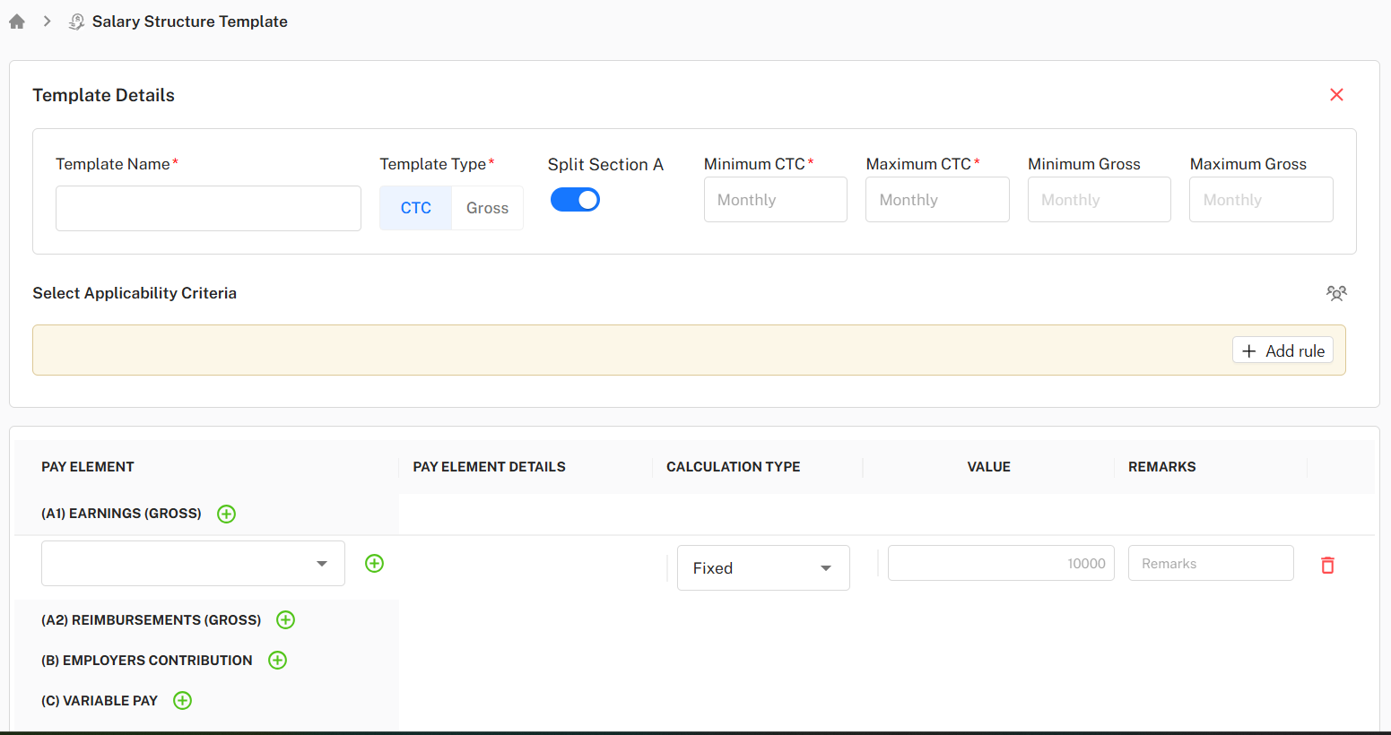Add a Variable Pay element
This screenshot has height=735, width=1391.
pos(183,700)
